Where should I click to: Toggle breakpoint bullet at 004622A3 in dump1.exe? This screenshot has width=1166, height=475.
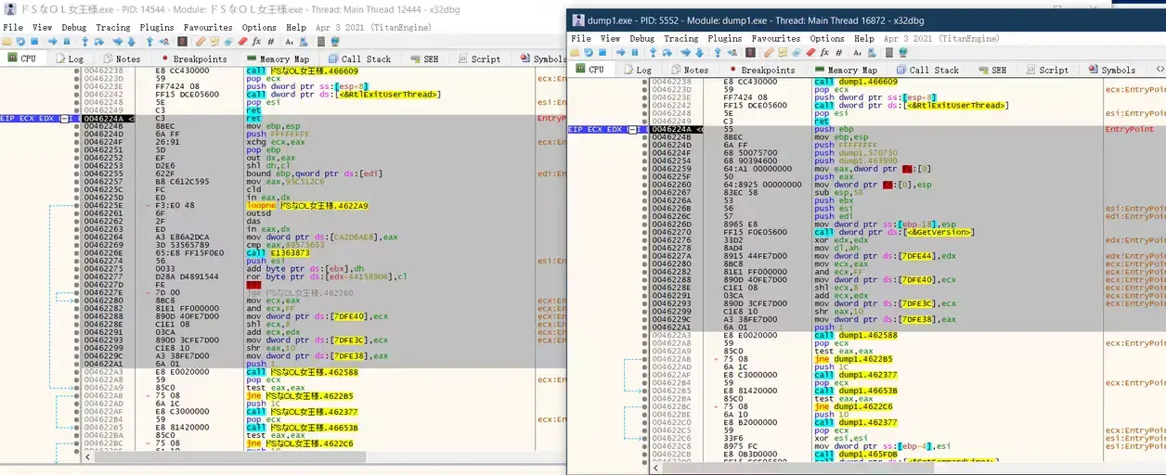tap(644, 336)
